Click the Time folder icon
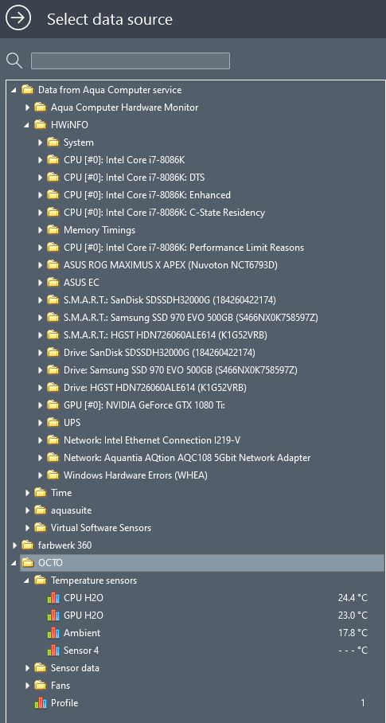Viewport: 386px width, 723px height. (x=41, y=492)
